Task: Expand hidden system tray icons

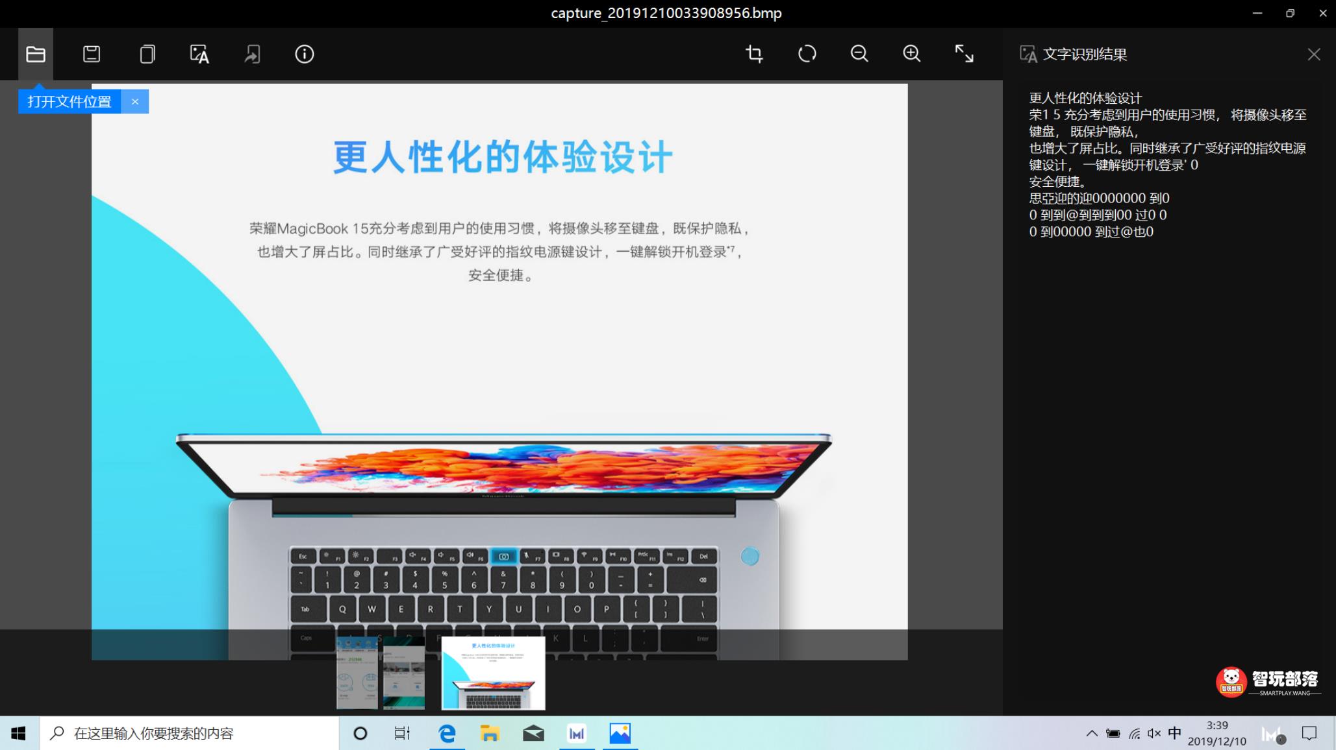Action: (1091, 733)
